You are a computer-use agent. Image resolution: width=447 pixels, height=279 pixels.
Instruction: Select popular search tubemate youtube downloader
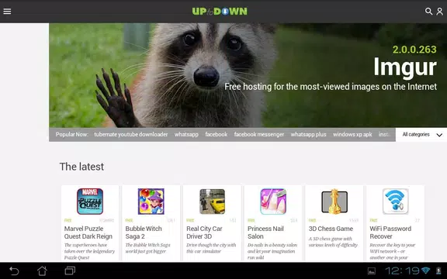coord(131,134)
